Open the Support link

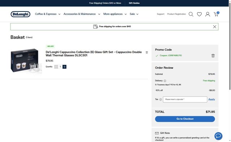161,14
